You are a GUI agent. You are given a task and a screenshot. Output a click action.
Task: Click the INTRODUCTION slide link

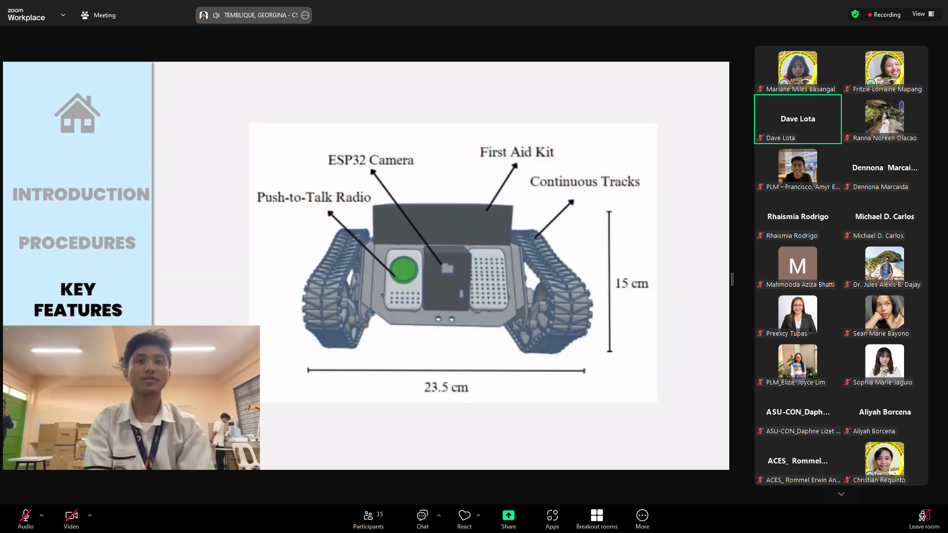(81, 194)
